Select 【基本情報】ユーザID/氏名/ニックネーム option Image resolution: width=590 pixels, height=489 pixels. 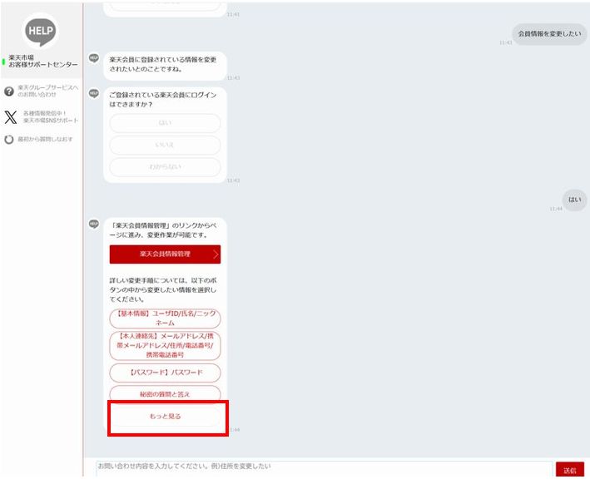(165, 319)
